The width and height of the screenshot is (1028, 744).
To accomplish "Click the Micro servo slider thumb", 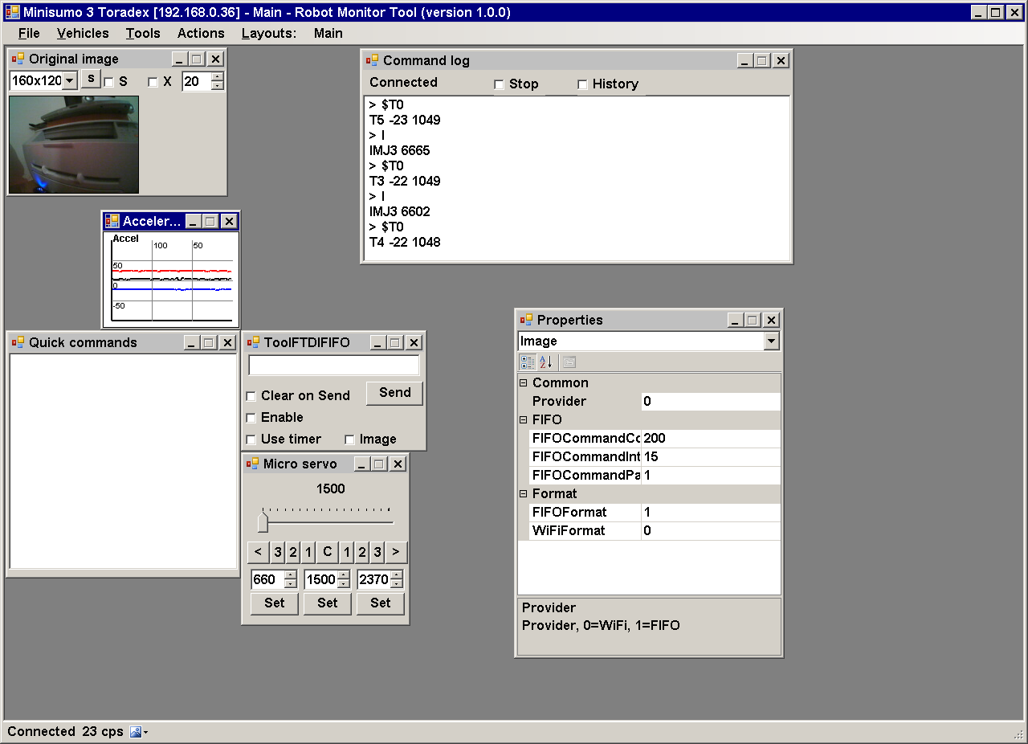I will tap(263, 522).
